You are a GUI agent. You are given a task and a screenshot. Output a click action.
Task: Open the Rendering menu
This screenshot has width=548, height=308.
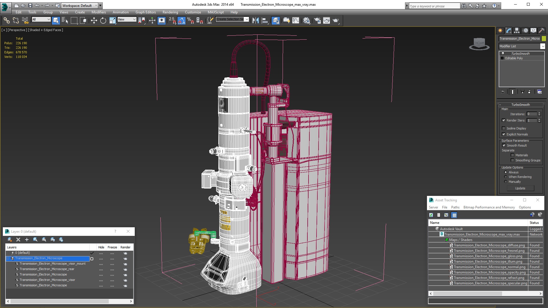coord(170,12)
